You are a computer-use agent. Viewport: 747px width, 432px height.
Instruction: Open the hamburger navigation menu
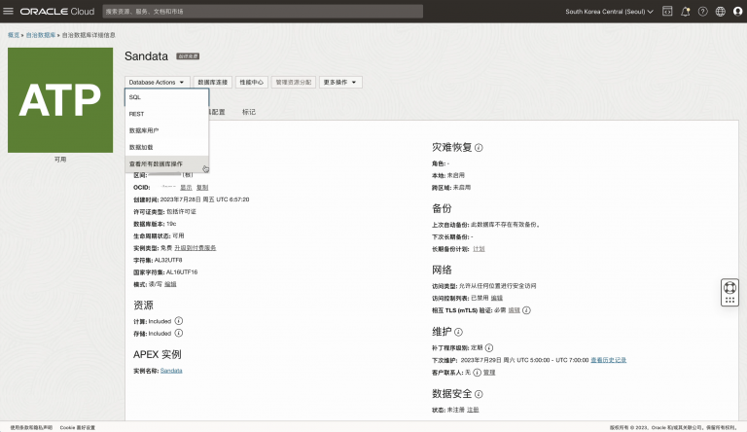point(10,11)
